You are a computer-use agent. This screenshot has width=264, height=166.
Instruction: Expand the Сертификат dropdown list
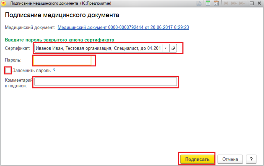(x=165, y=48)
